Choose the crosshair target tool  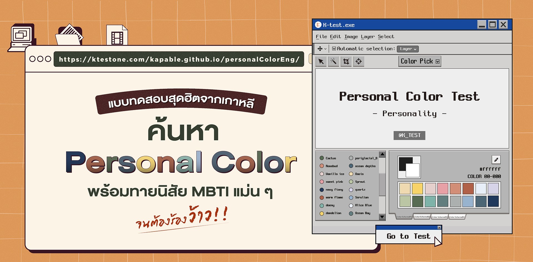[x=358, y=61]
